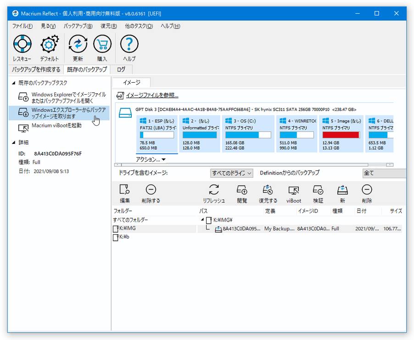Click the New (新) backup icon
Image resolution: width=414 pixels, height=340 pixels.
(x=342, y=190)
